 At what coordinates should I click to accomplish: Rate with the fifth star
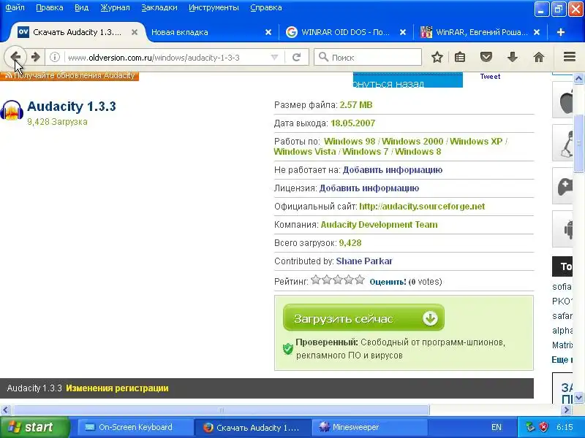pos(360,280)
